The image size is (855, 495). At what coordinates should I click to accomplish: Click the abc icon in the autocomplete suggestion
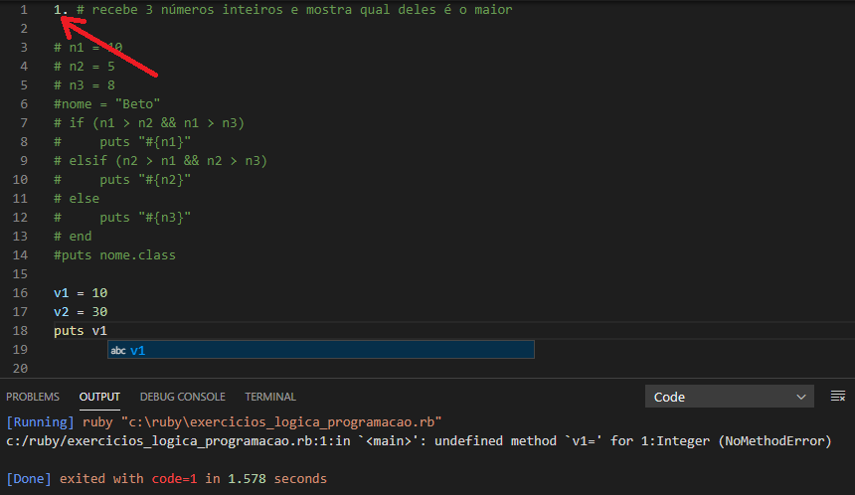(x=118, y=350)
